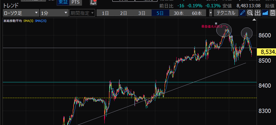276x125 pixels.
Task: Toggle the area chart icon
Action: pyautogui.click(x=265, y=13)
